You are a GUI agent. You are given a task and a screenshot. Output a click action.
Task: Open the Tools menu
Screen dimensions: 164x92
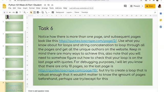(52, 8)
